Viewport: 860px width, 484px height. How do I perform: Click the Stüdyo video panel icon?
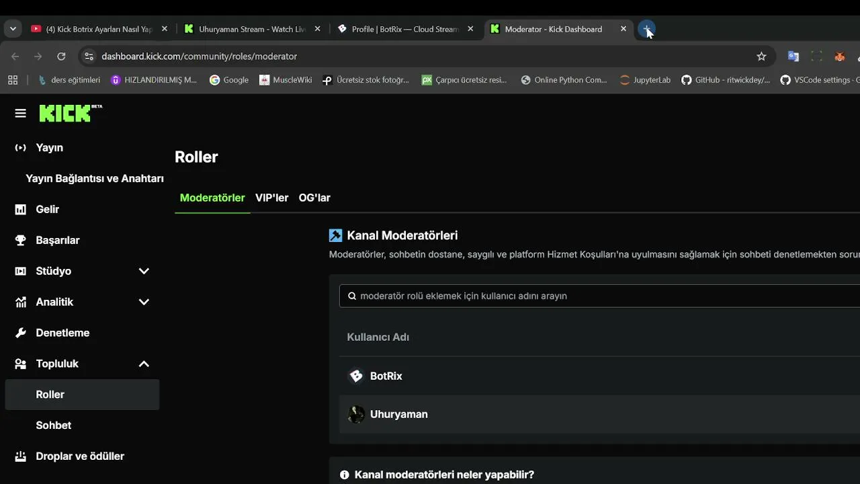pos(21,272)
